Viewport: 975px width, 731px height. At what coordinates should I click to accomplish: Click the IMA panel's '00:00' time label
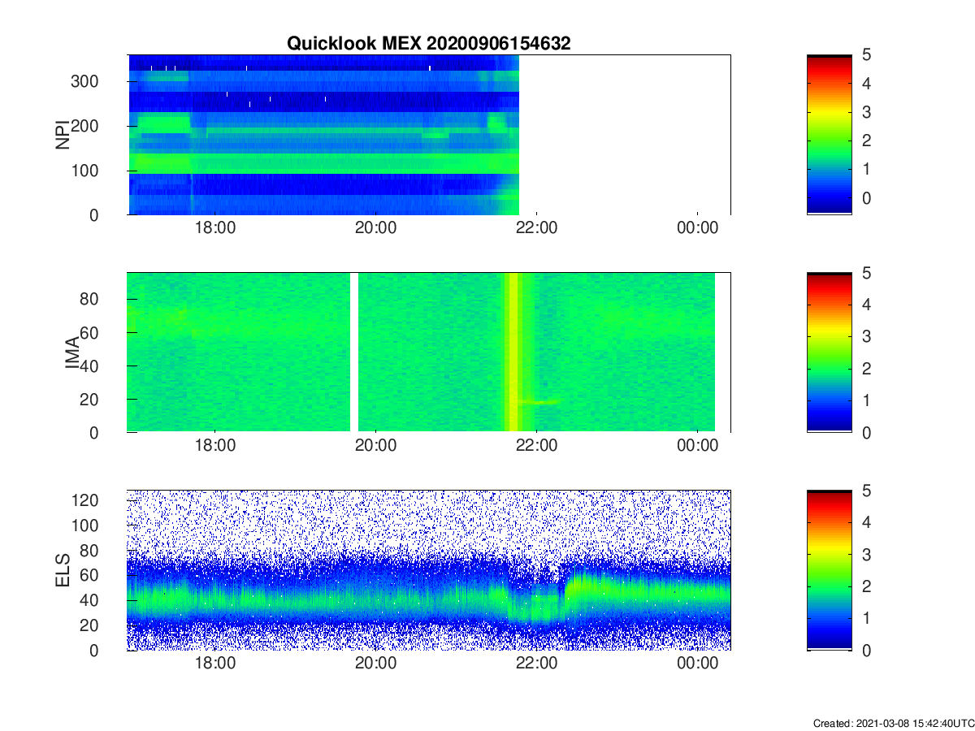pyautogui.click(x=698, y=446)
